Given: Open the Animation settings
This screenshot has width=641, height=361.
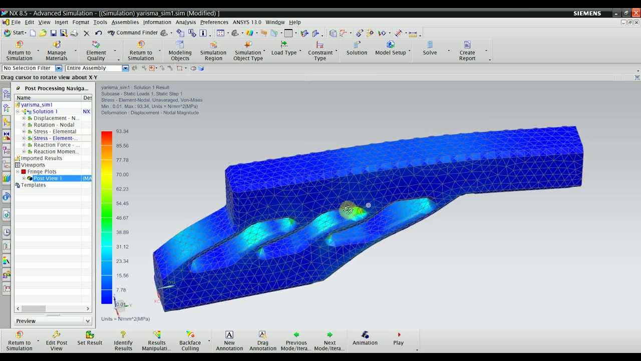Looking at the screenshot, I should click(365, 338).
